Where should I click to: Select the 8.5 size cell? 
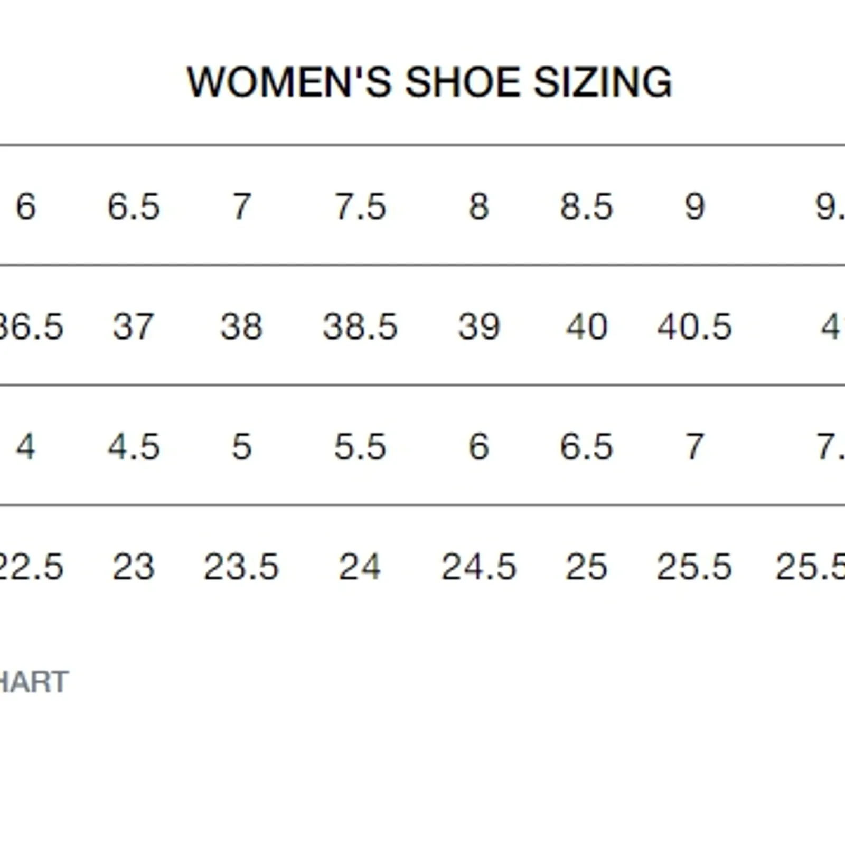(586, 206)
